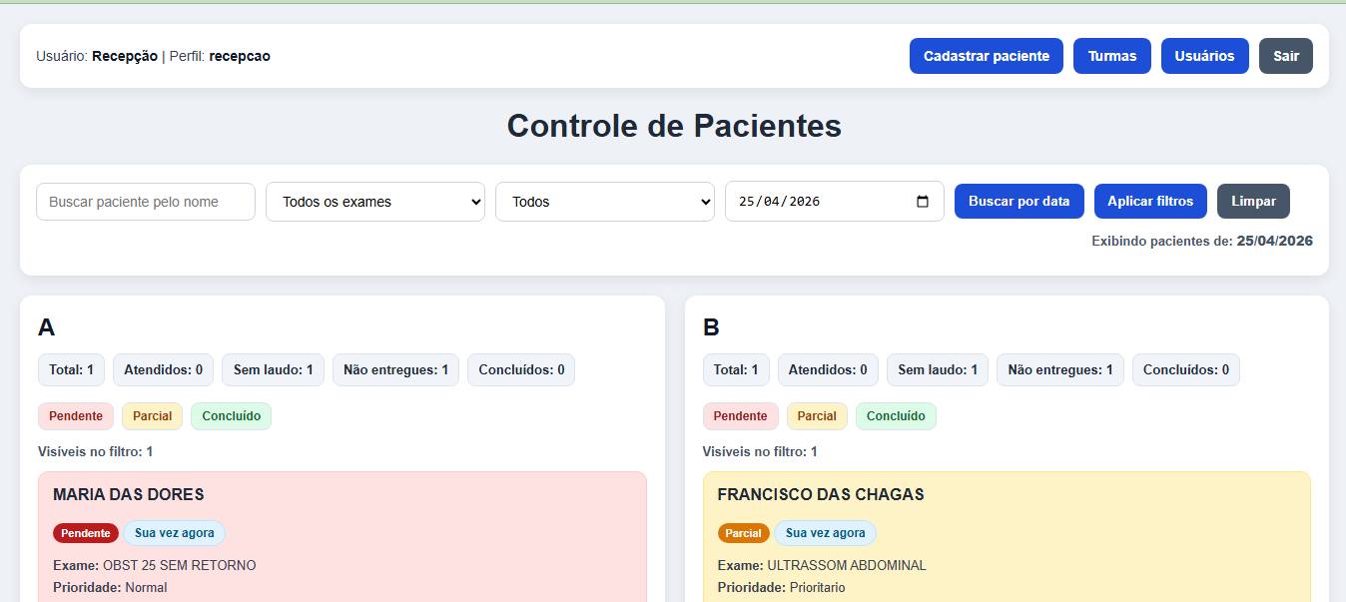Viewport: 1346px width, 602px height.
Task: Click exam ULTRASSOM ABDOMINAL
Action: point(847,565)
